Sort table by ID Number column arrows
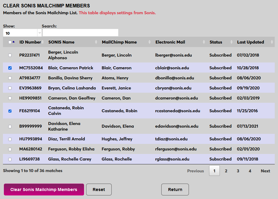This screenshot has height=199, width=278. coord(42,42)
